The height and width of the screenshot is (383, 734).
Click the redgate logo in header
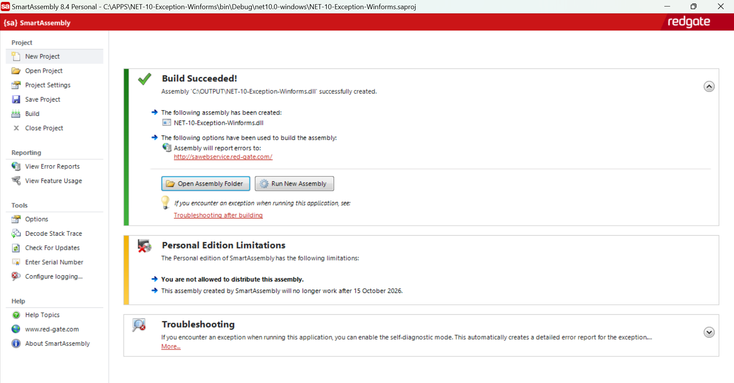pos(689,22)
